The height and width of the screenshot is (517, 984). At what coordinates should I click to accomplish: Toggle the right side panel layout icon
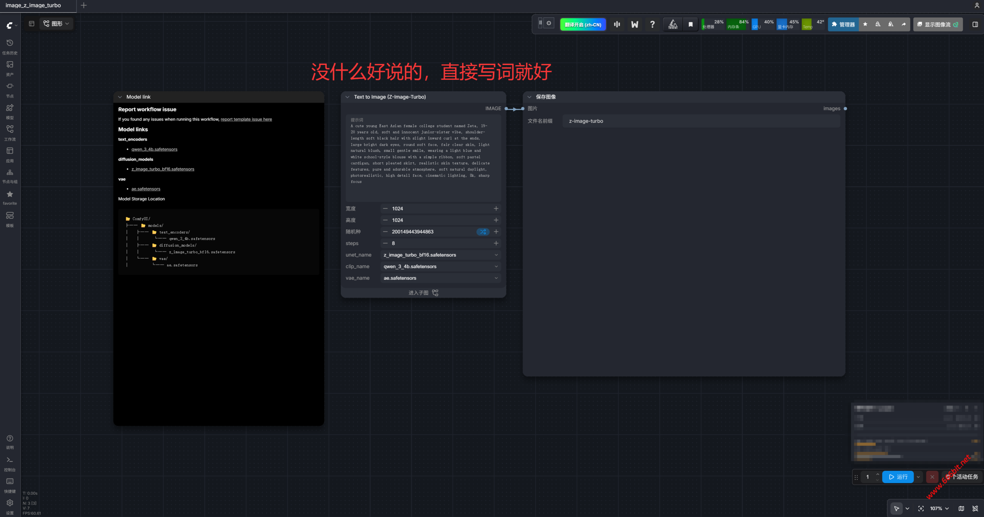975,24
